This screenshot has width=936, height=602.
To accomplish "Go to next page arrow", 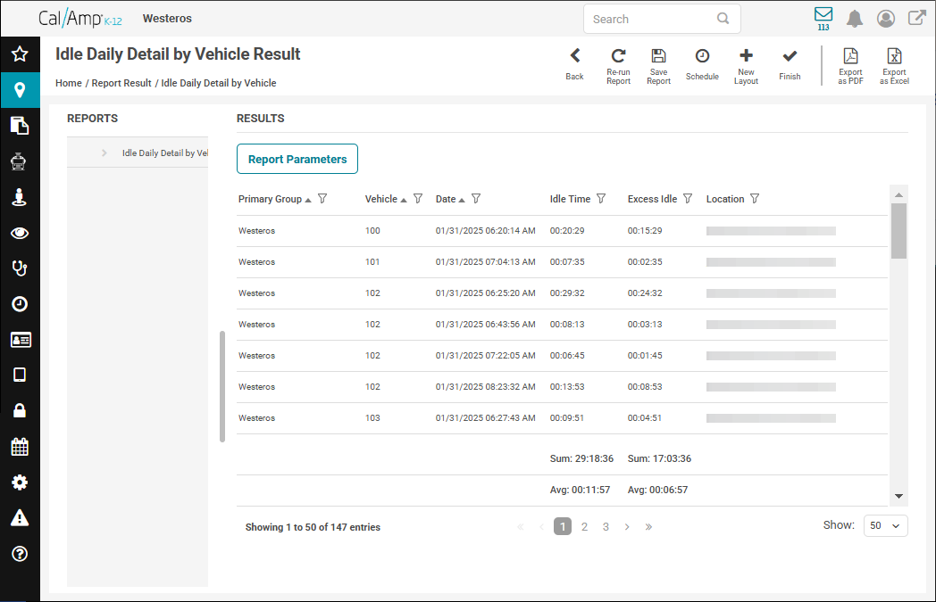I will coord(627,526).
